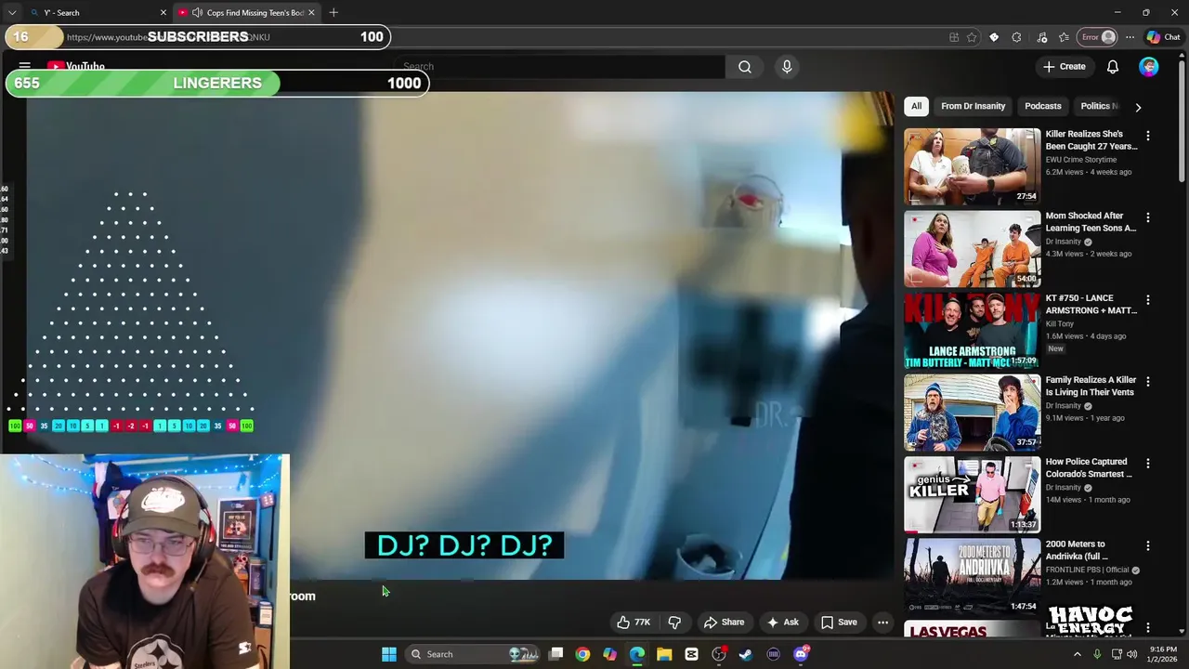1189x669 pixels.
Task: Launch Google Chrome from the taskbar
Action: 582,654
